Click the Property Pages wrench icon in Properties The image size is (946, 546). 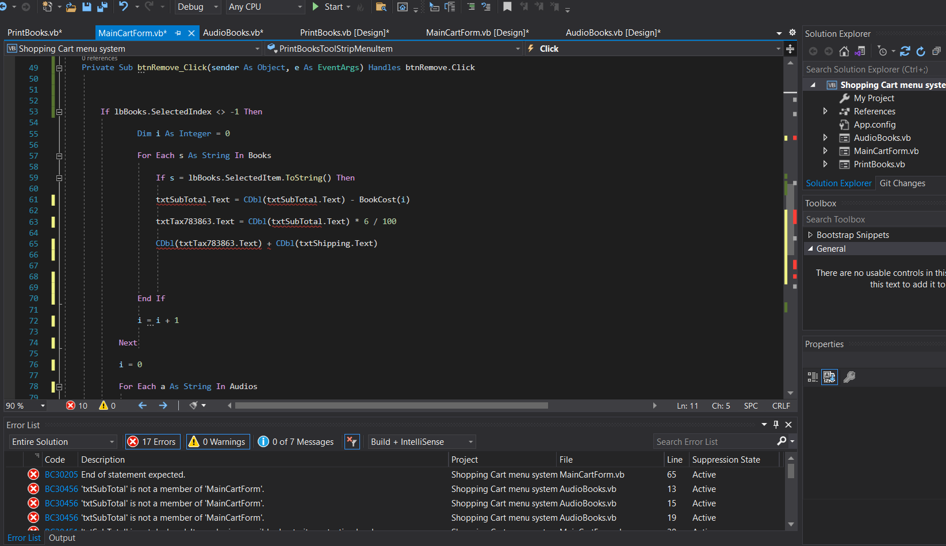(x=849, y=377)
